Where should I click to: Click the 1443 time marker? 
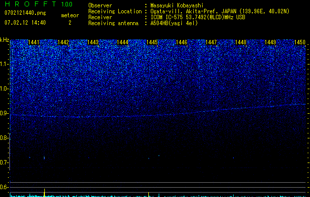point(93,42)
